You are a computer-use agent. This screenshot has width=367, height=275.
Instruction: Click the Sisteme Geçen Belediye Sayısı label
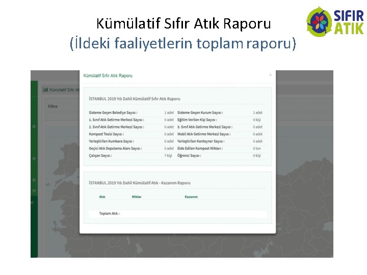[x=113, y=113]
